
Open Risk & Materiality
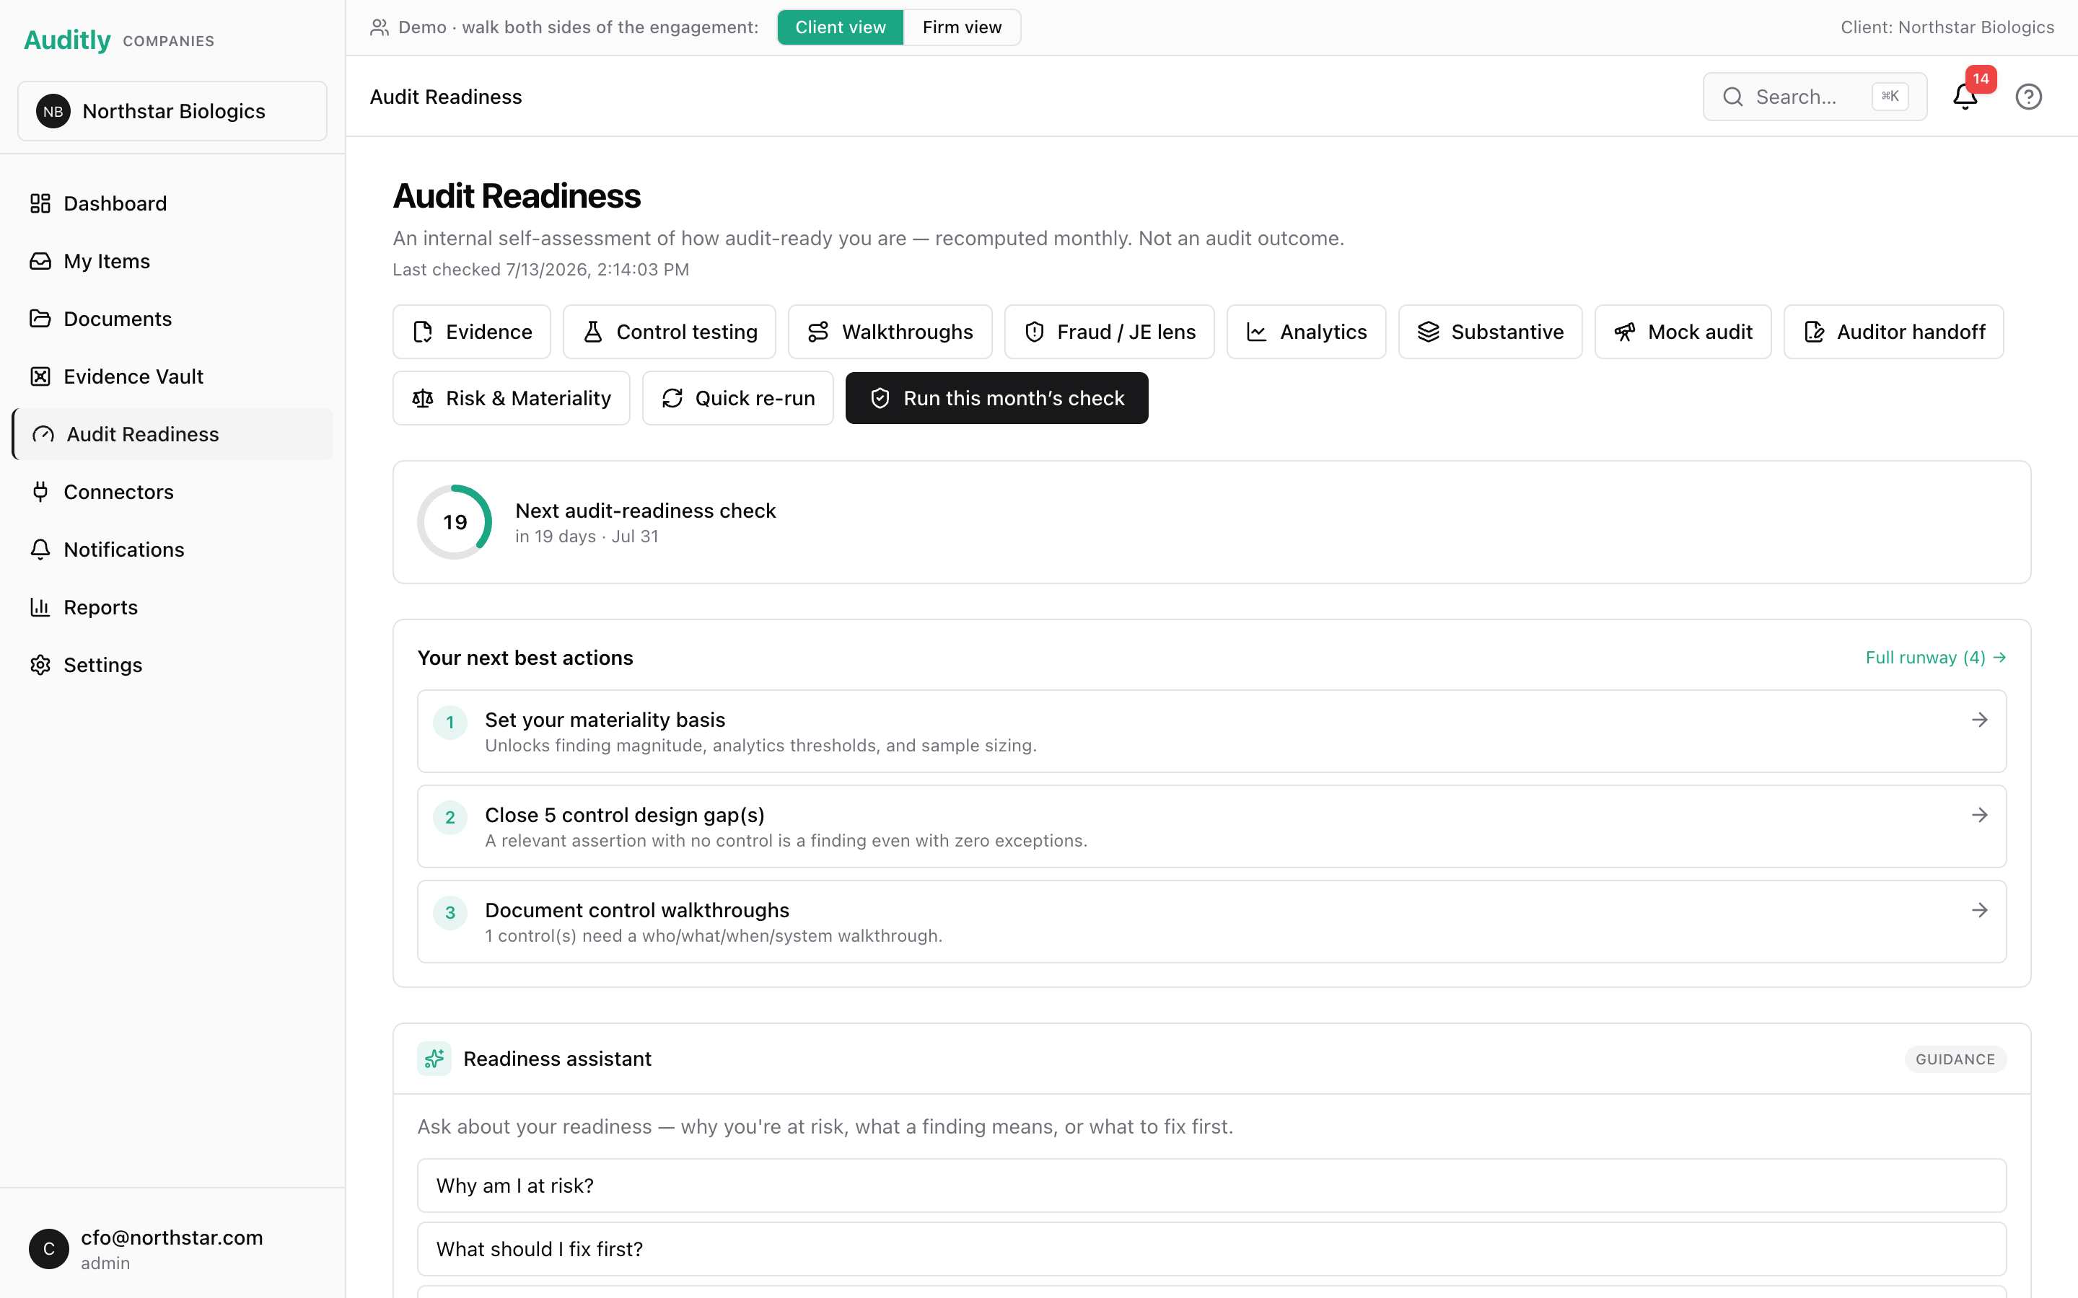(x=511, y=398)
